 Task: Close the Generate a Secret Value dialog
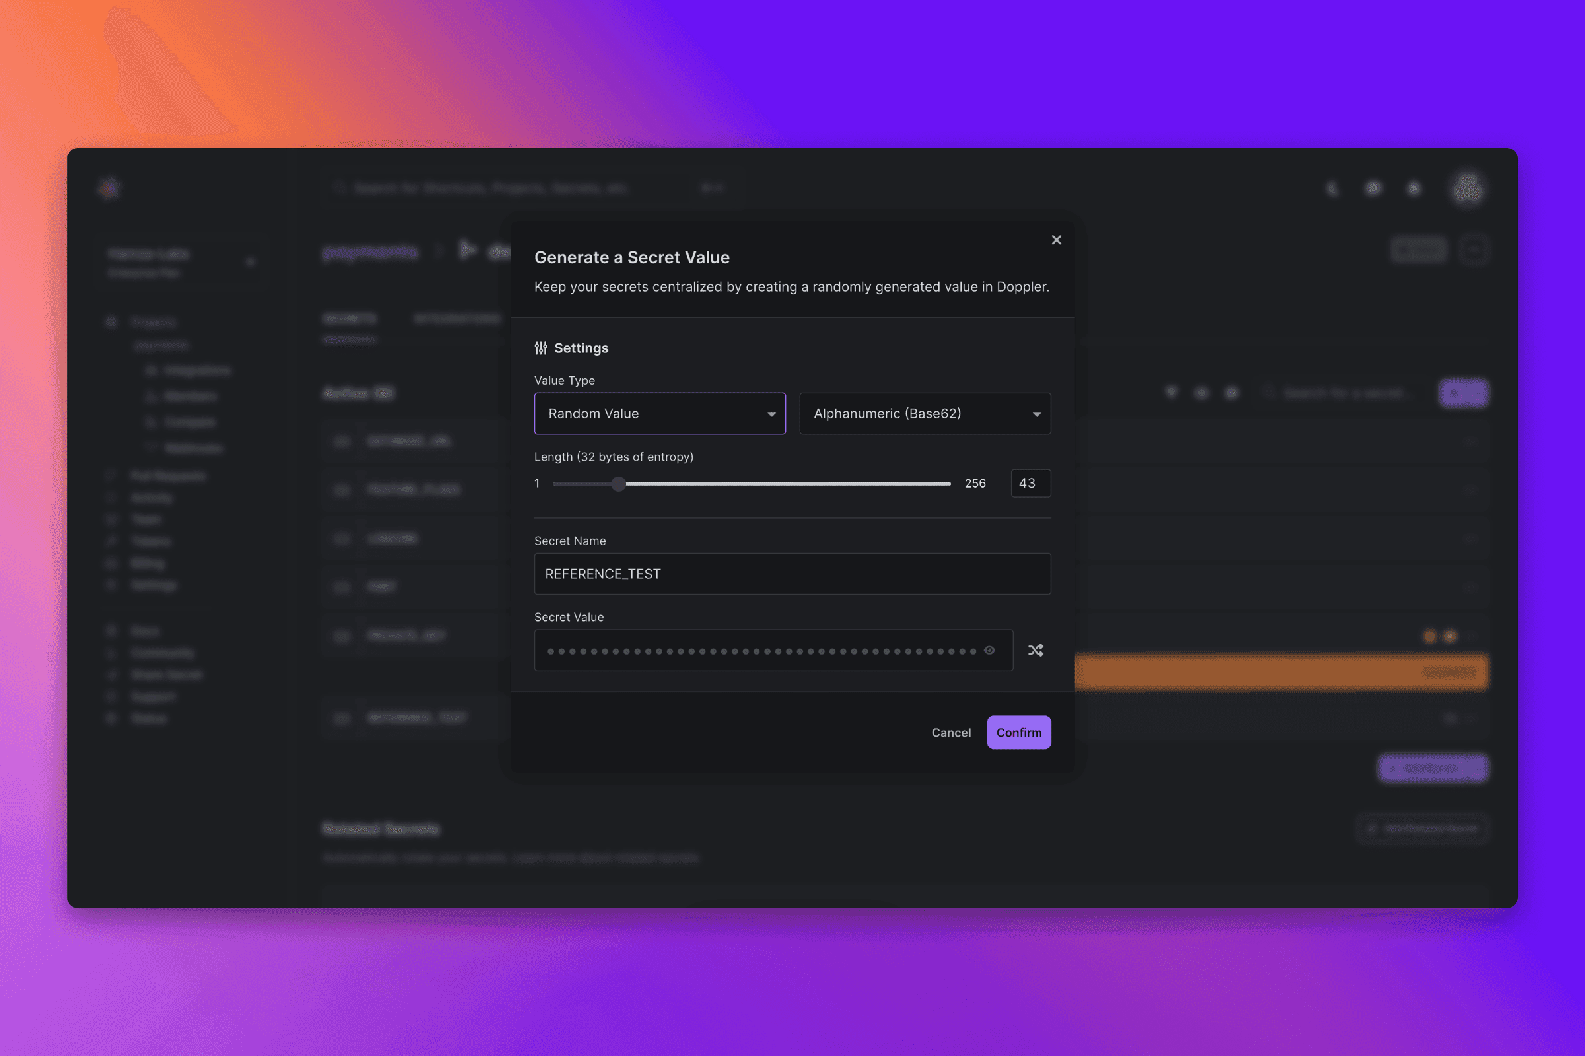tap(1056, 240)
